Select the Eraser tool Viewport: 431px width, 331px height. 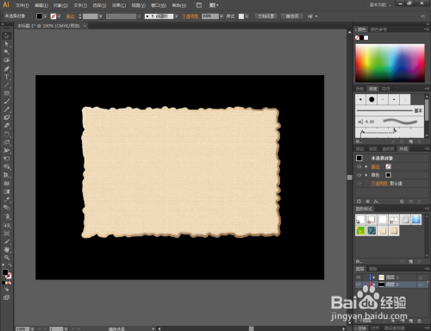tap(7, 126)
